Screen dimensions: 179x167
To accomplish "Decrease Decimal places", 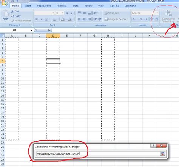I will click(157, 19).
